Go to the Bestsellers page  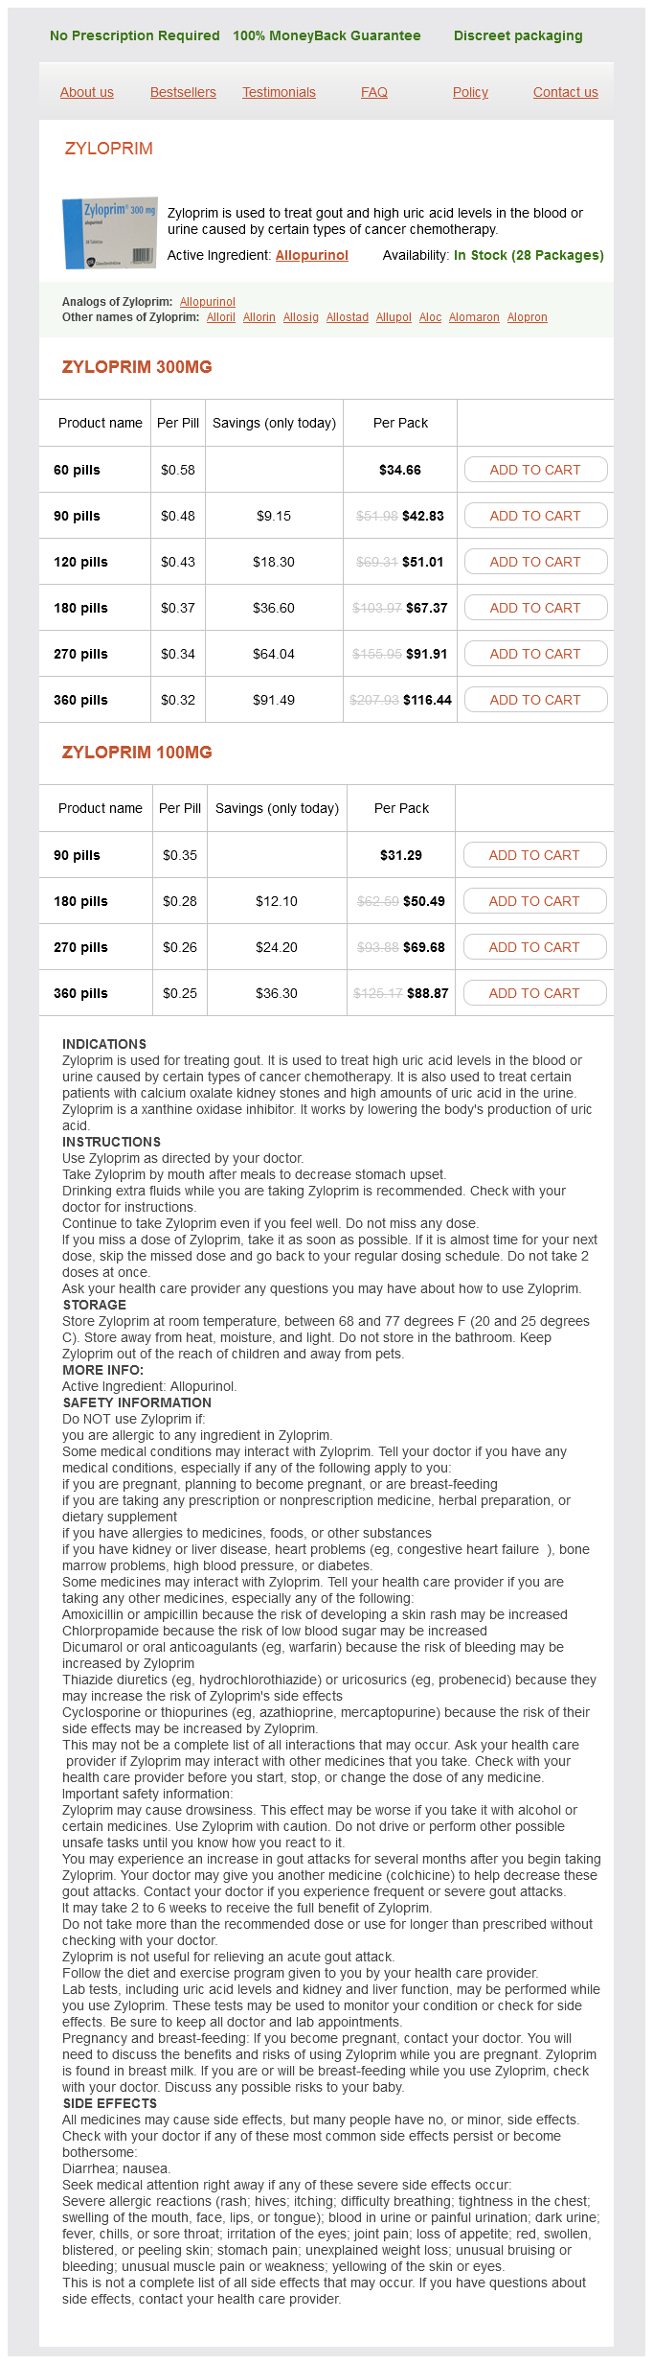click(183, 92)
